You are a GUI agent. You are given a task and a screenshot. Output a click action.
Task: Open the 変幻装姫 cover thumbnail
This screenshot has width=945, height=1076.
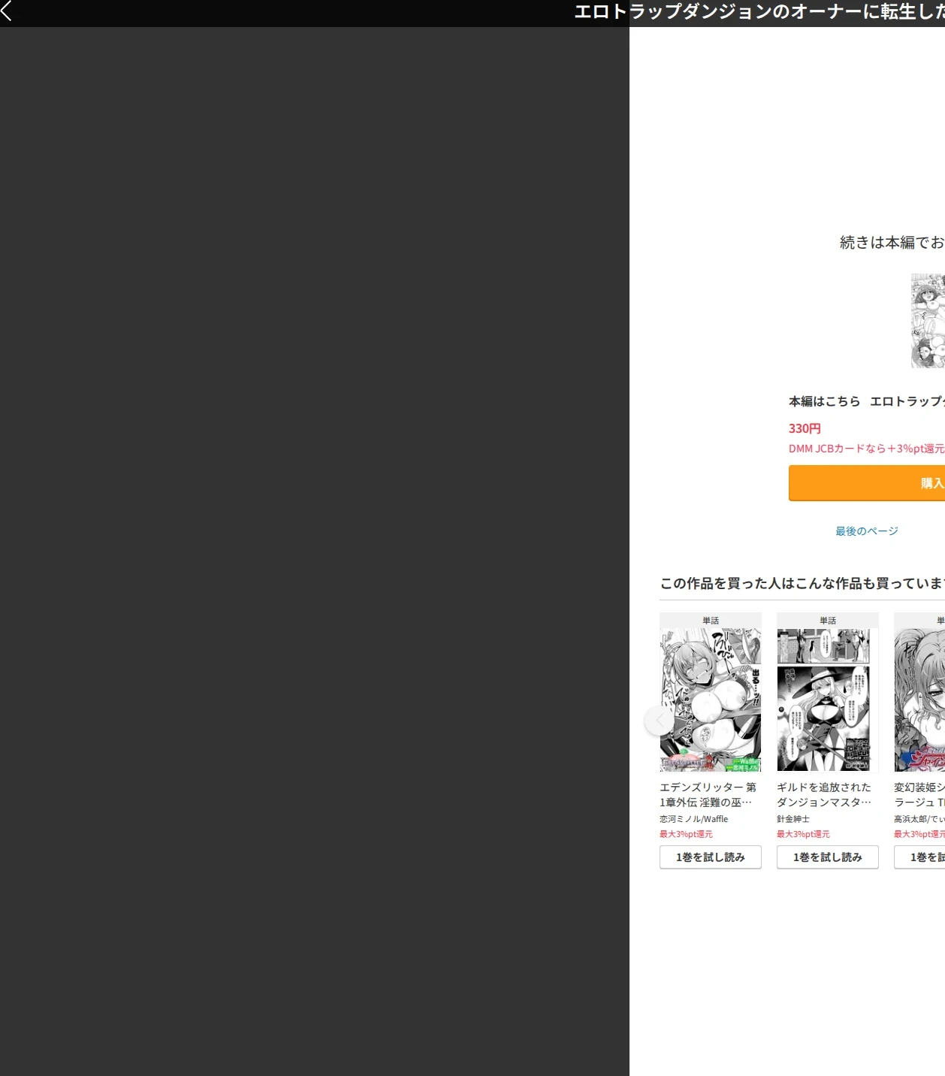coord(919,700)
